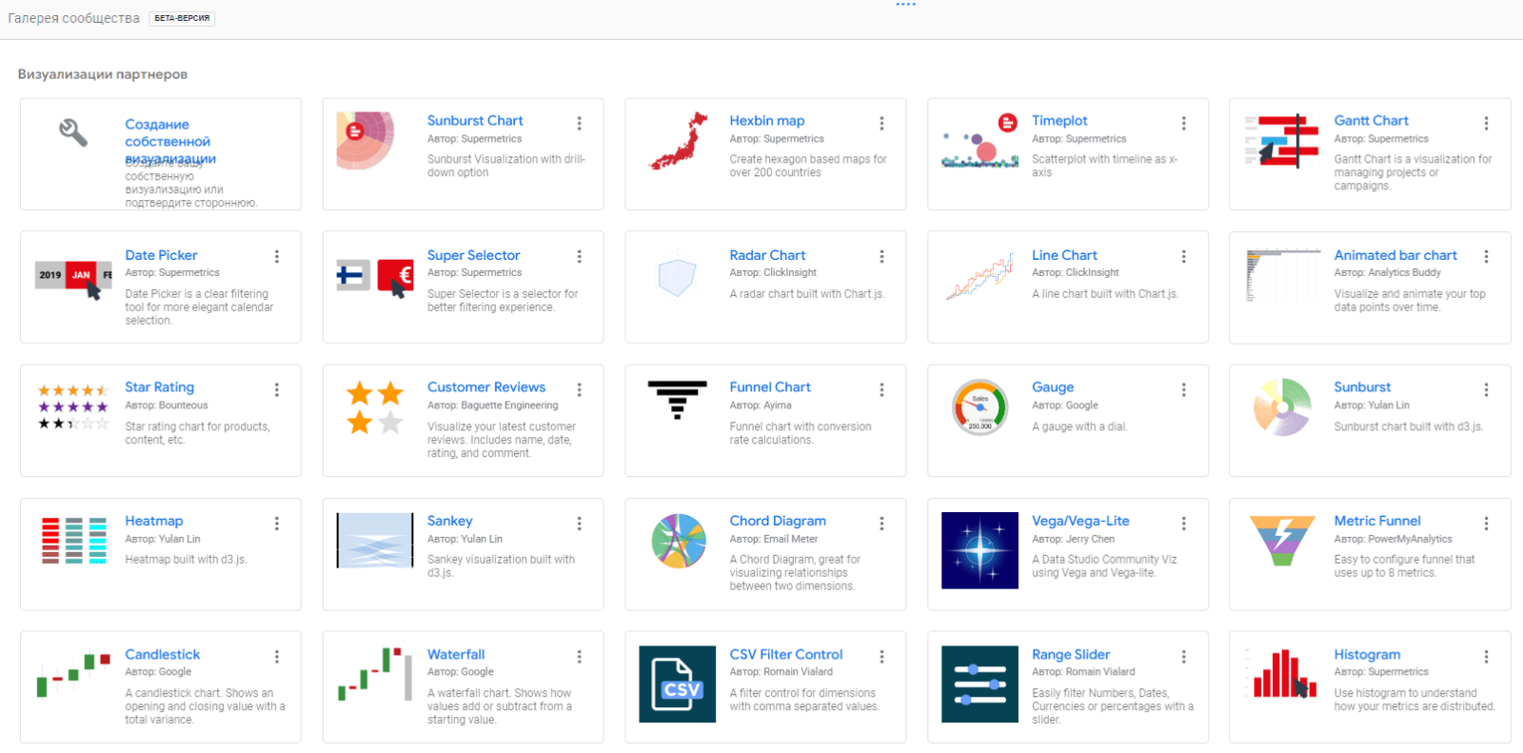Open the three-dot menu for Timeplot

click(1183, 124)
